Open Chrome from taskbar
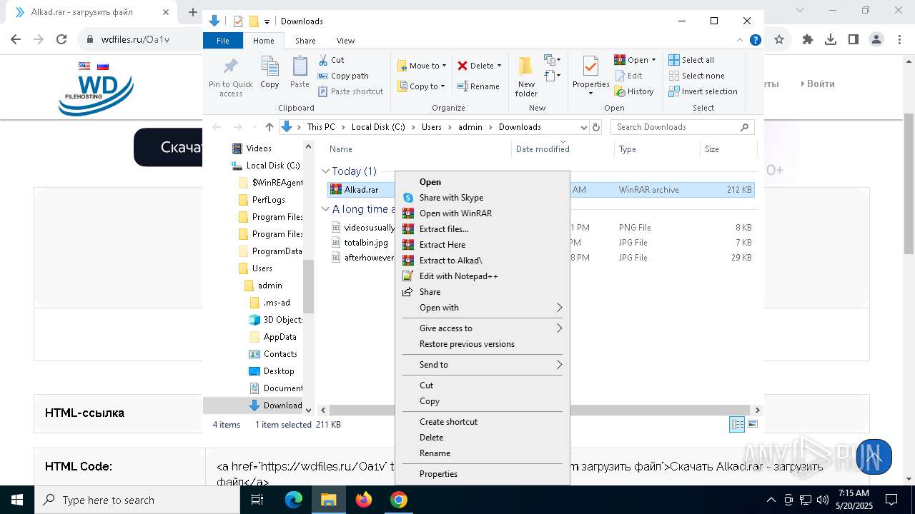This screenshot has height=514, width=915. [399, 500]
